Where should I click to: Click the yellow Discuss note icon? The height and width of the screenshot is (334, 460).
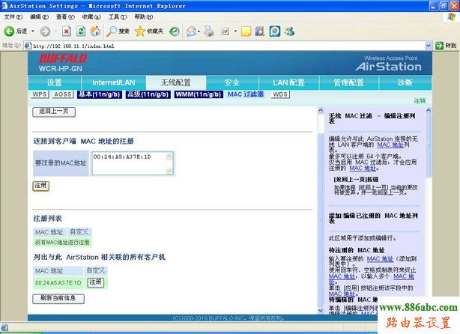246,31
